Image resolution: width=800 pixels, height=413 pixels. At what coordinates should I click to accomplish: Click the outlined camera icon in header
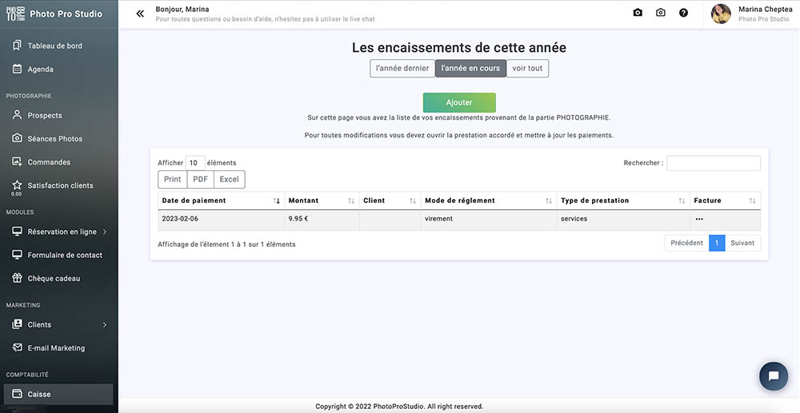pyautogui.click(x=661, y=13)
